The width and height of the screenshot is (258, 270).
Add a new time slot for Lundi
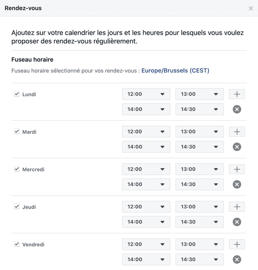237,94
